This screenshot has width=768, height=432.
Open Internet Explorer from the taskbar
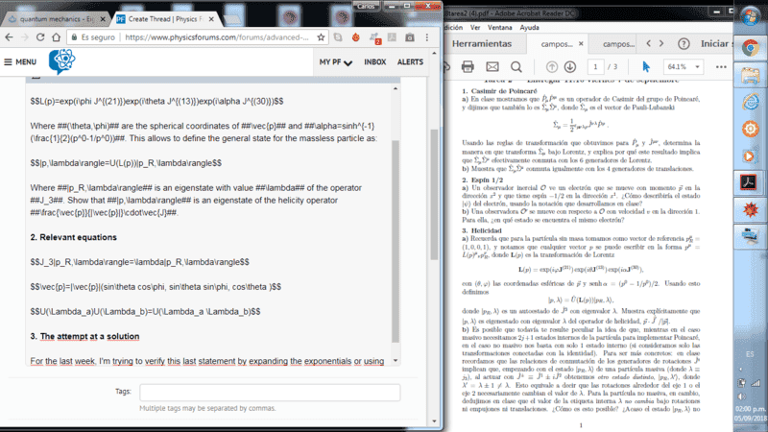point(751,102)
